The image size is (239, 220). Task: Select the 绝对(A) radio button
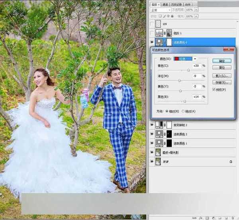click(183, 112)
